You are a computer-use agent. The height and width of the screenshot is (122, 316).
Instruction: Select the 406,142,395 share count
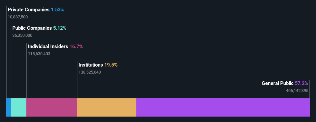[x=297, y=91]
